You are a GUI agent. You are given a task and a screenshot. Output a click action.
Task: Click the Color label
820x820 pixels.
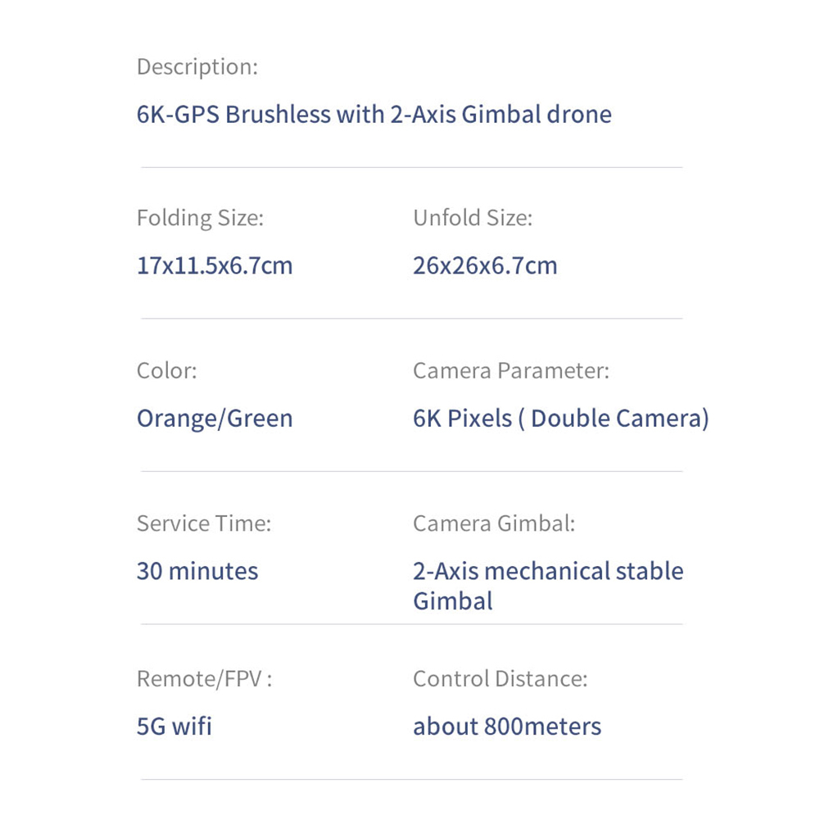[167, 371]
